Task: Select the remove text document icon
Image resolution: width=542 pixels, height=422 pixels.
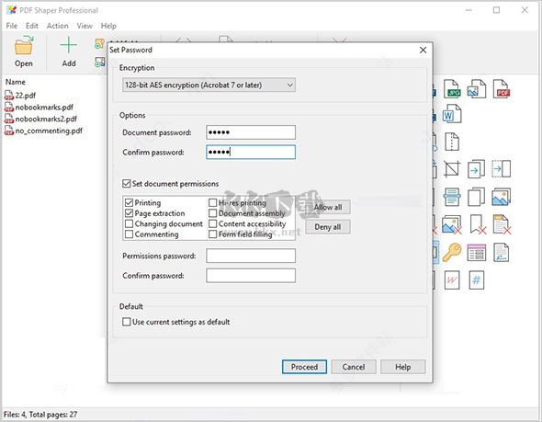Action: [502, 224]
